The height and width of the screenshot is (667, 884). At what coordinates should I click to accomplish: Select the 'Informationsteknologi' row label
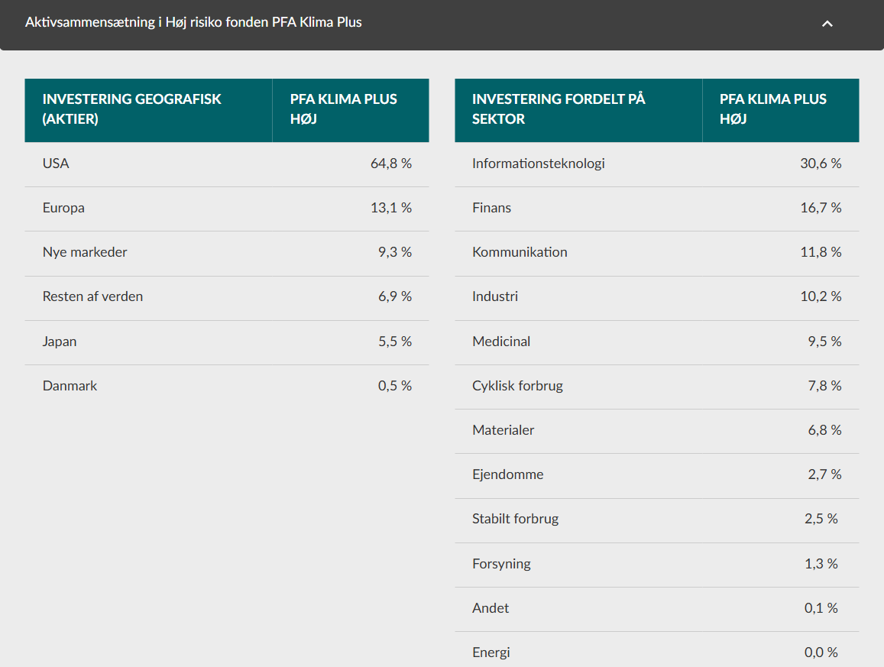(539, 164)
